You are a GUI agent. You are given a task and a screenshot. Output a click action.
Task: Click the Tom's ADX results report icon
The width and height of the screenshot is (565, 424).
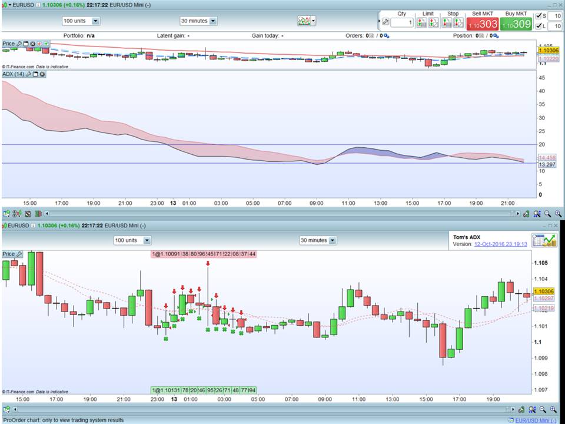coord(544,240)
